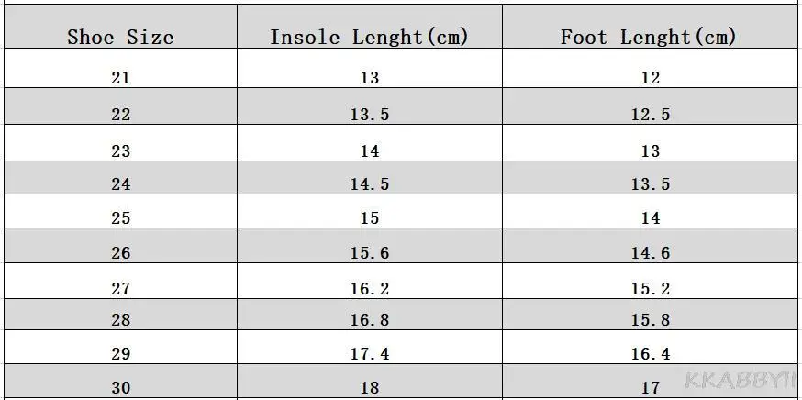
Task: Select insole length 13.5 cell
Action: click(369, 115)
